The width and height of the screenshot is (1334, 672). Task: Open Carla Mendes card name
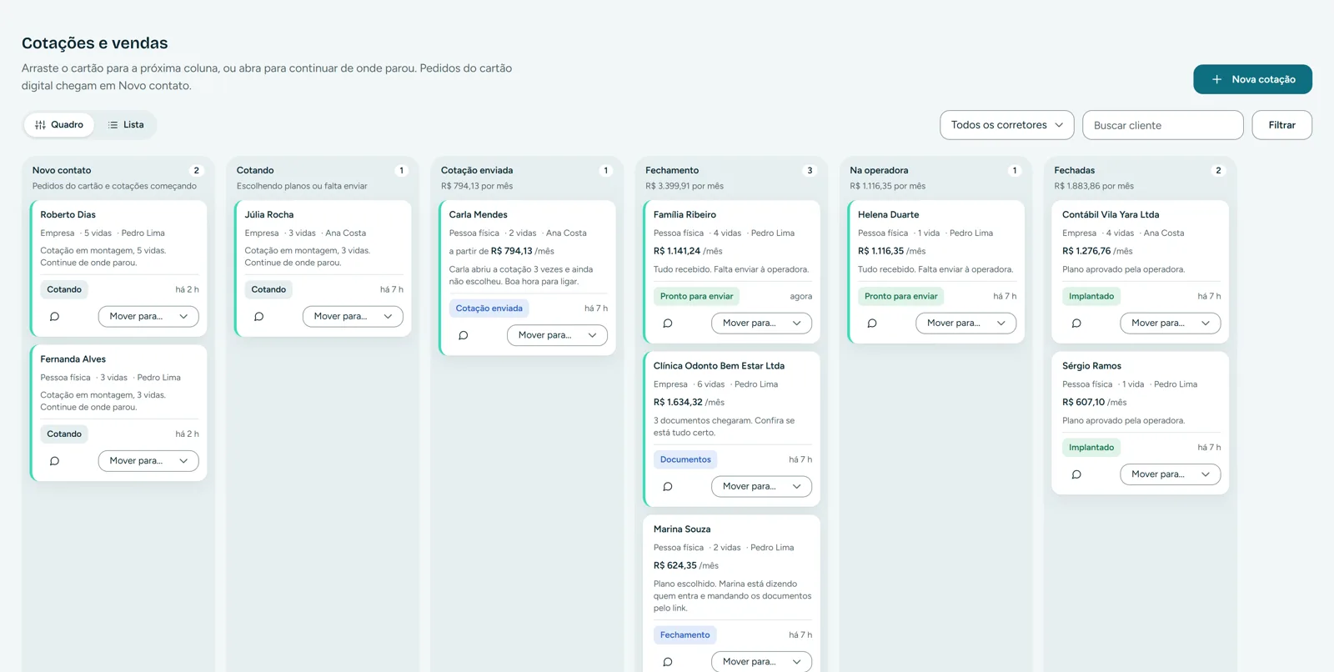tap(479, 215)
